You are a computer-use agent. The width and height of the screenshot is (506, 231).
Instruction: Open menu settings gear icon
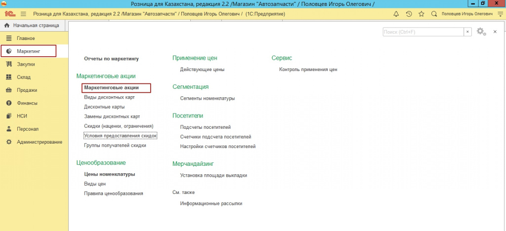pyautogui.click(x=481, y=32)
